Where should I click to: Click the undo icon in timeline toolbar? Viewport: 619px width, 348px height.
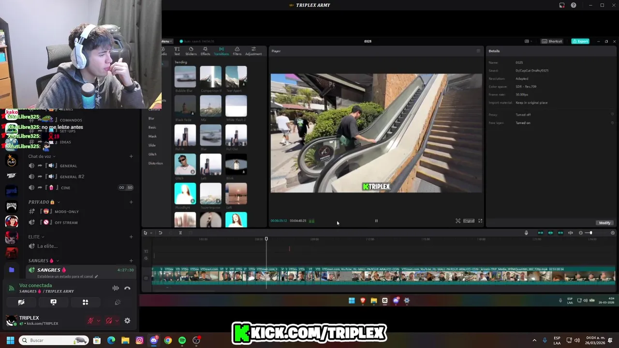tap(160, 233)
